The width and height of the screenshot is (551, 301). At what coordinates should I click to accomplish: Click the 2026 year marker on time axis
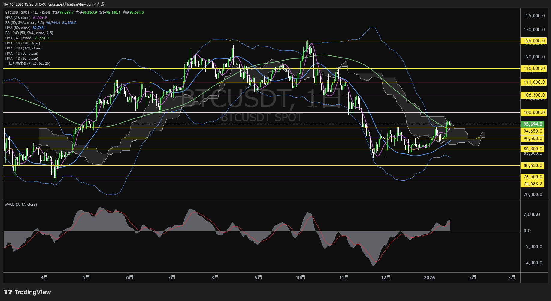pyautogui.click(x=429, y=278)
